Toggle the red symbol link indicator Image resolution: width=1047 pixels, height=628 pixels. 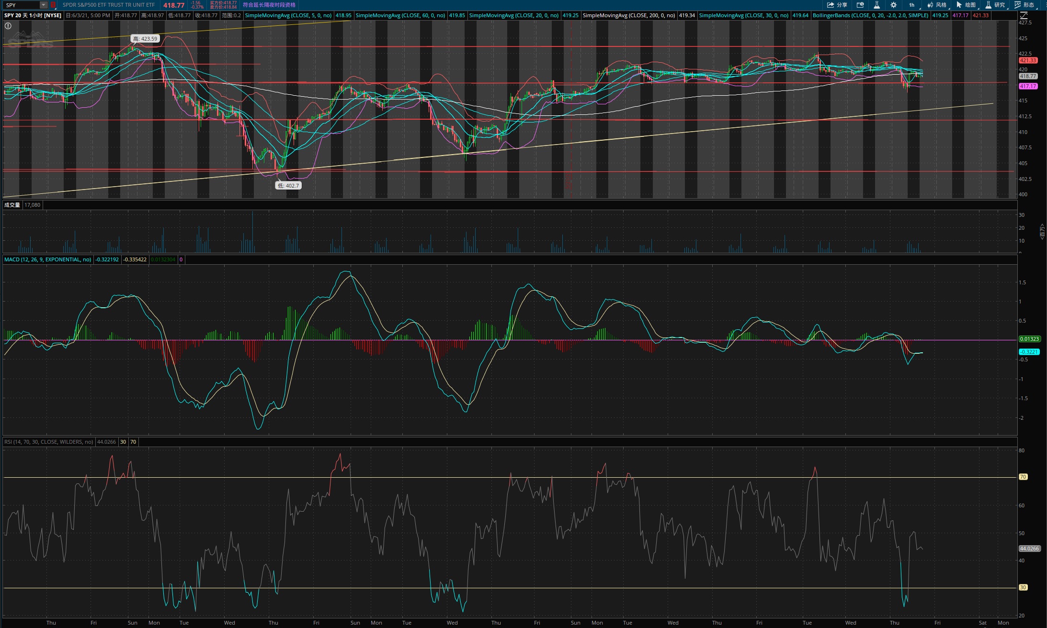point(53,5)
